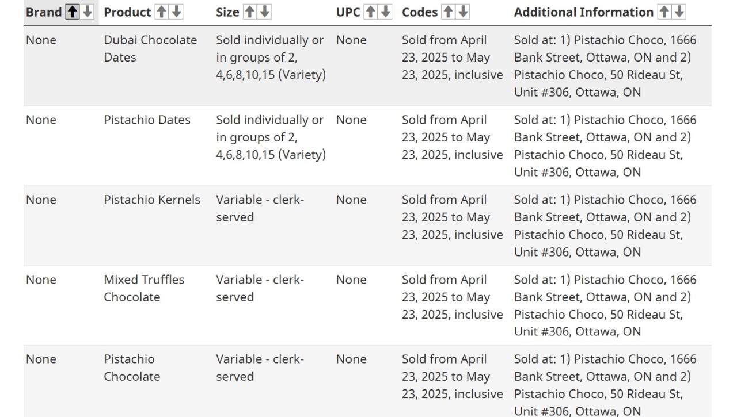Select the Pistachio Kernels product cell

click(x=152, y=200)
